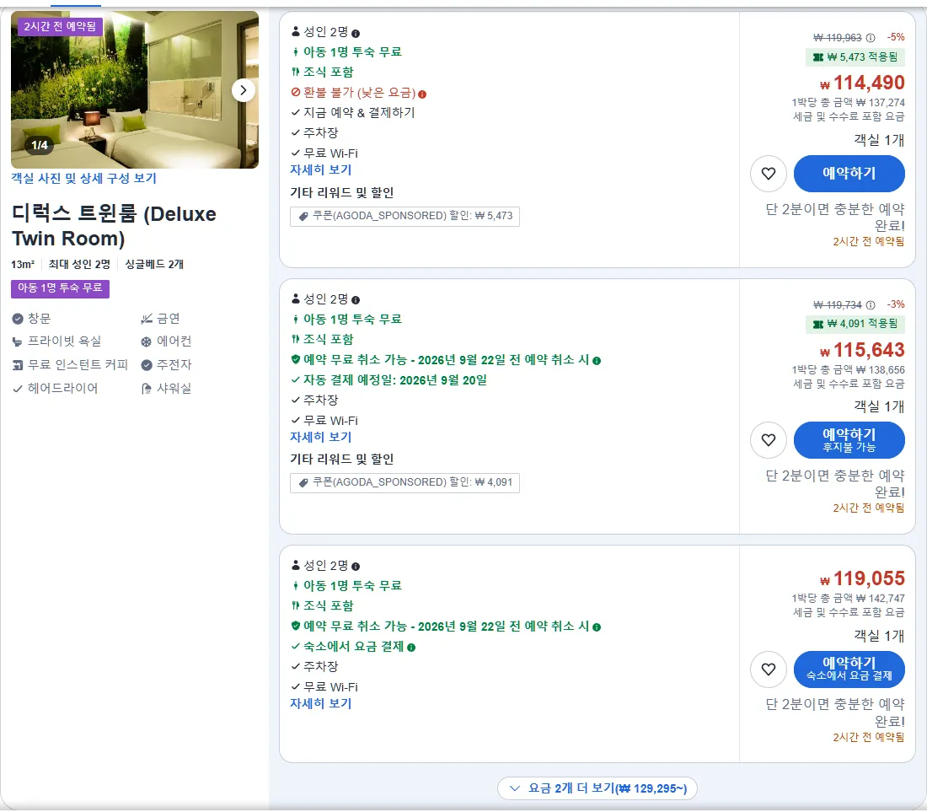Viewport: 927px width, 812px height.
Task: Expand 요금 2개 더 보기 to see more rates
Action: pyautogui.click(x=597, y=788)
